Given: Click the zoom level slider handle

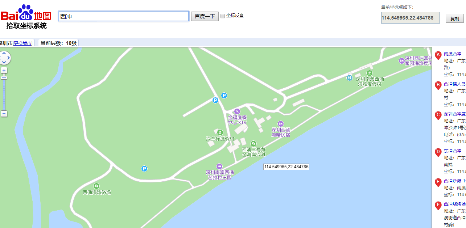Looking at the screenshot, I should 4,78.
